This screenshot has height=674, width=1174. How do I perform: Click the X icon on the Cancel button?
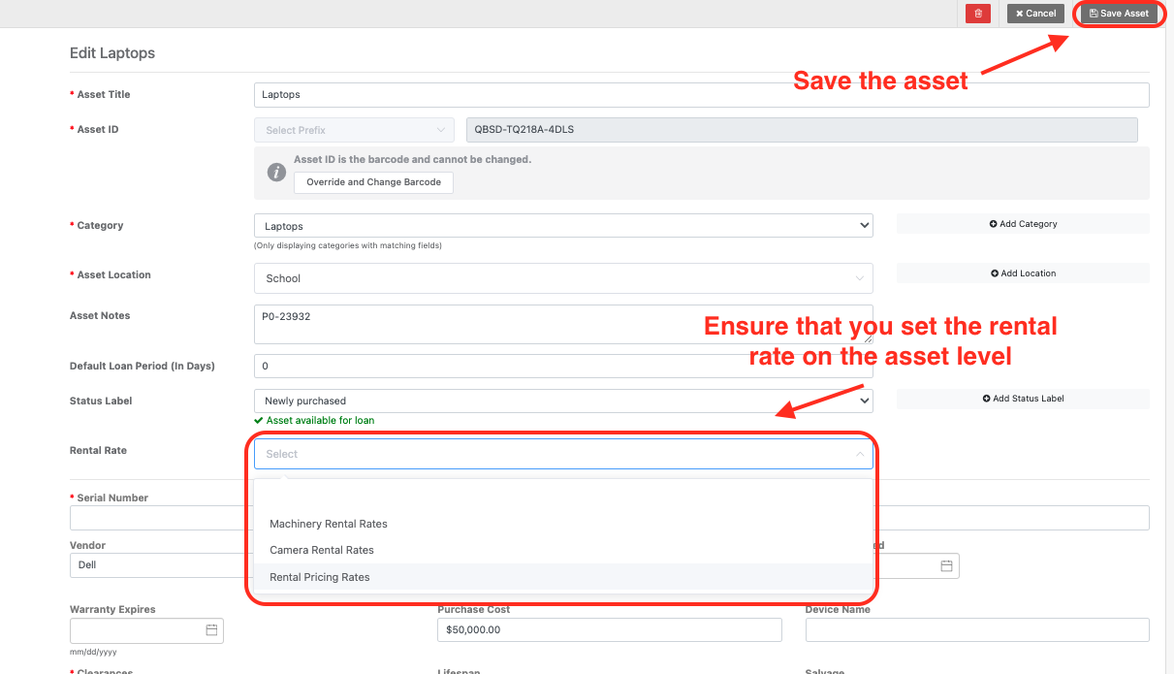pos(1020,14)
